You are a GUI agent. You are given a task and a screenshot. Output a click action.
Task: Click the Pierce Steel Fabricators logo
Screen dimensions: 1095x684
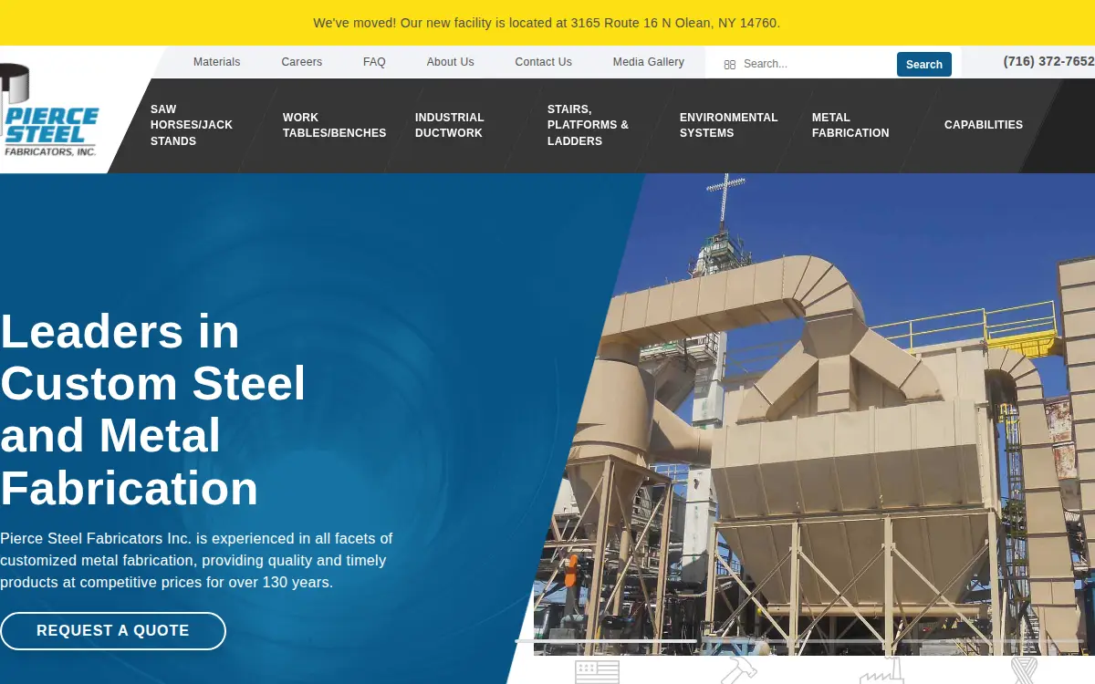(49, 110)
